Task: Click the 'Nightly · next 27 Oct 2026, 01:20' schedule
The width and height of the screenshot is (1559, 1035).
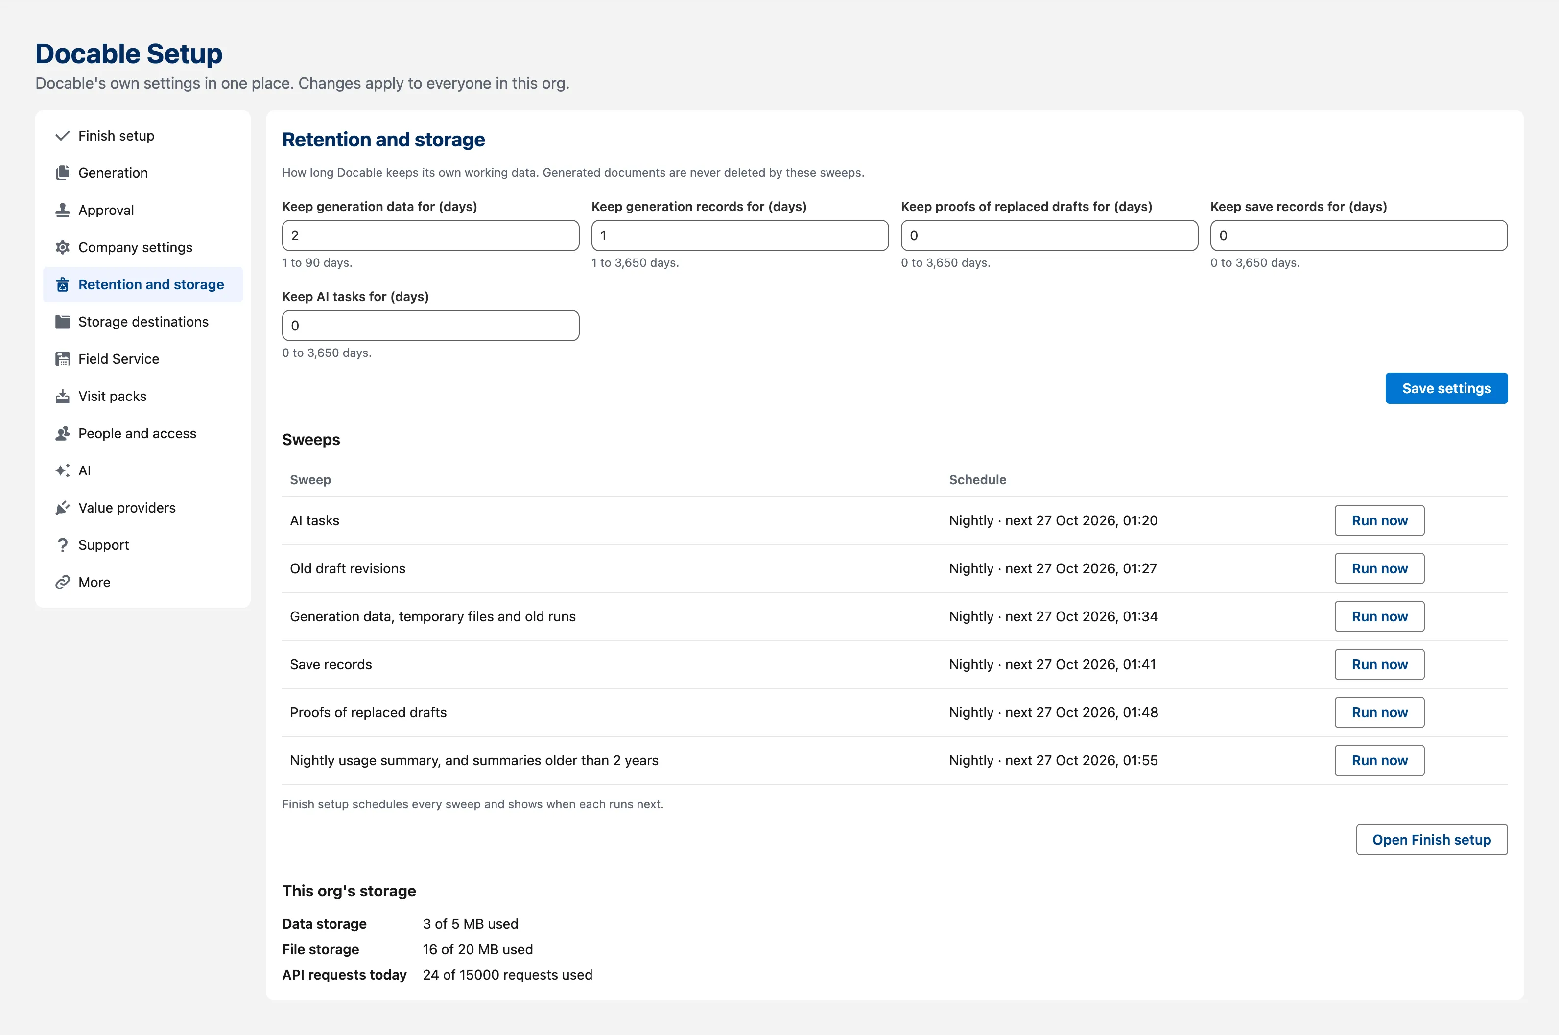Action: tap(1053, 521)
